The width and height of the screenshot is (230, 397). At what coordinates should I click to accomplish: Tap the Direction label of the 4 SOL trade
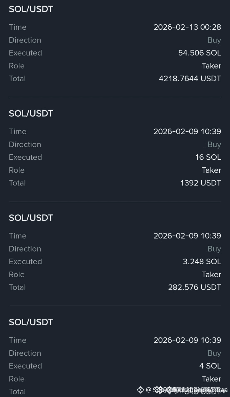tap(25, 353)
